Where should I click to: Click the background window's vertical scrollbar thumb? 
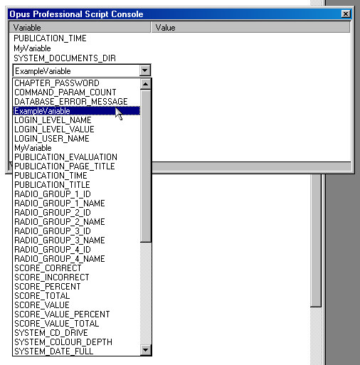pos(316,240)
